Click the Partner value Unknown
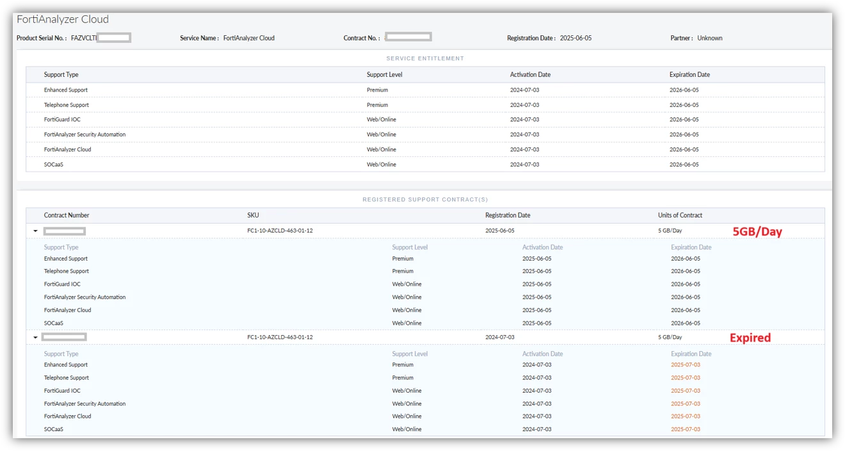Viewport: 845px width, 451px height. coord(710,38)
